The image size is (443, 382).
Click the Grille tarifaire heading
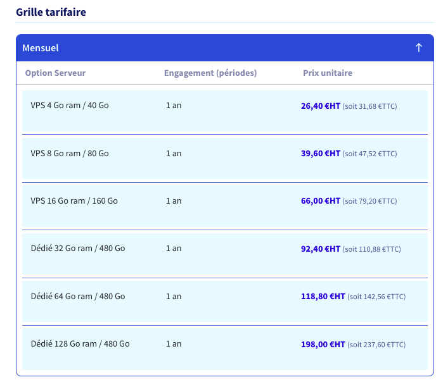pyautogui.click(x=51, y=12)
